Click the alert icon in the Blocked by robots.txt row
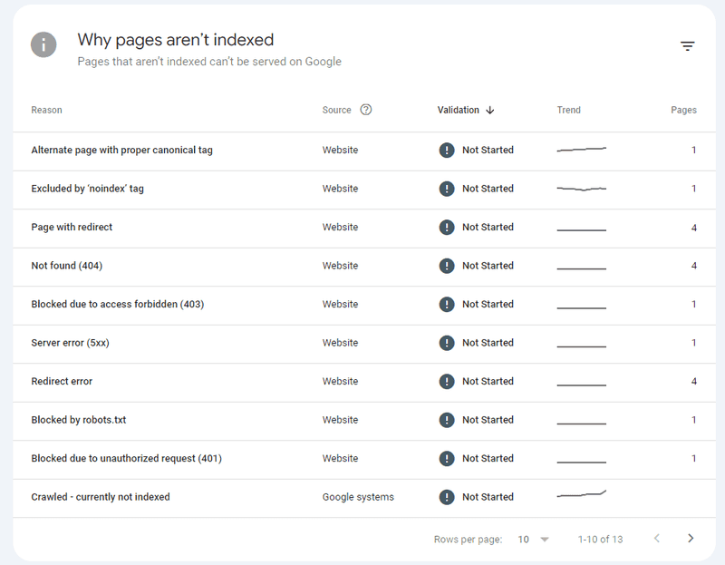This screenshot has height=565, width=725. (x=447, y=420)
